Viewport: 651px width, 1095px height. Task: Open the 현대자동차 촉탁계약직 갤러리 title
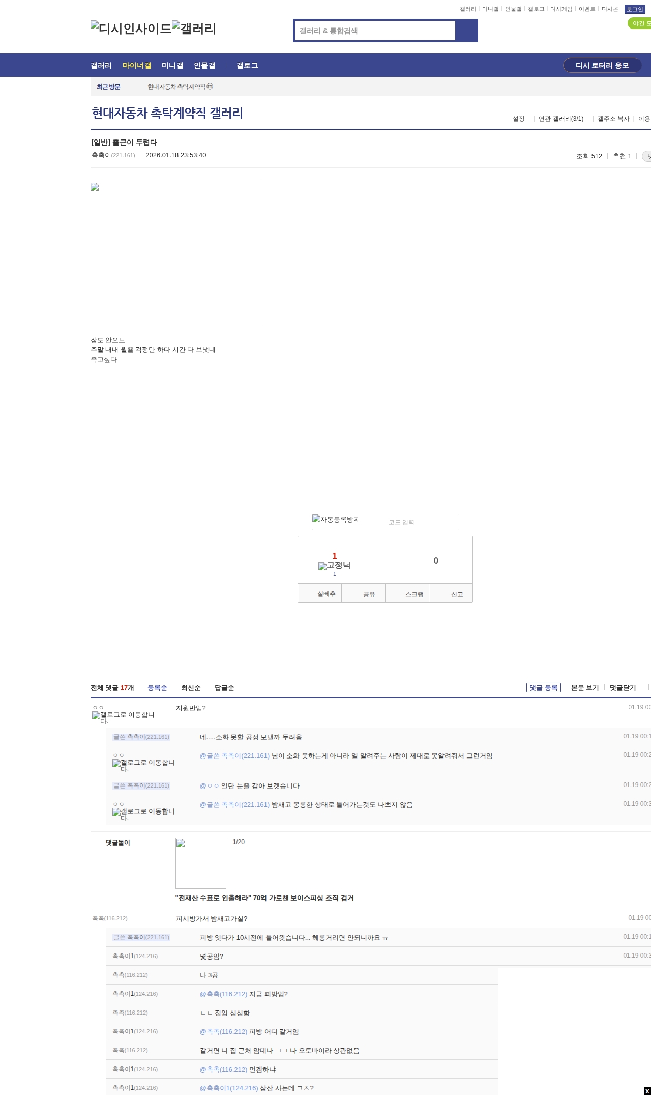[x=167, y=113]
